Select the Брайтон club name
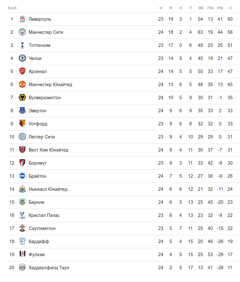This screenshot has height=282, width=240. 37,176
